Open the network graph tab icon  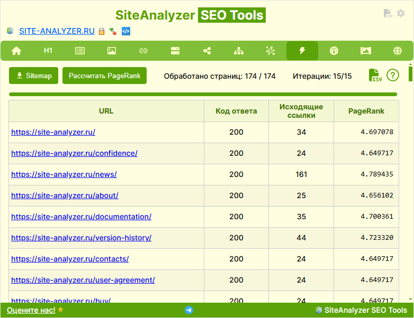pos(271,51)
